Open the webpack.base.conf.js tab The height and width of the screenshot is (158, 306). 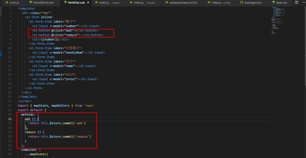coord(181,3)
